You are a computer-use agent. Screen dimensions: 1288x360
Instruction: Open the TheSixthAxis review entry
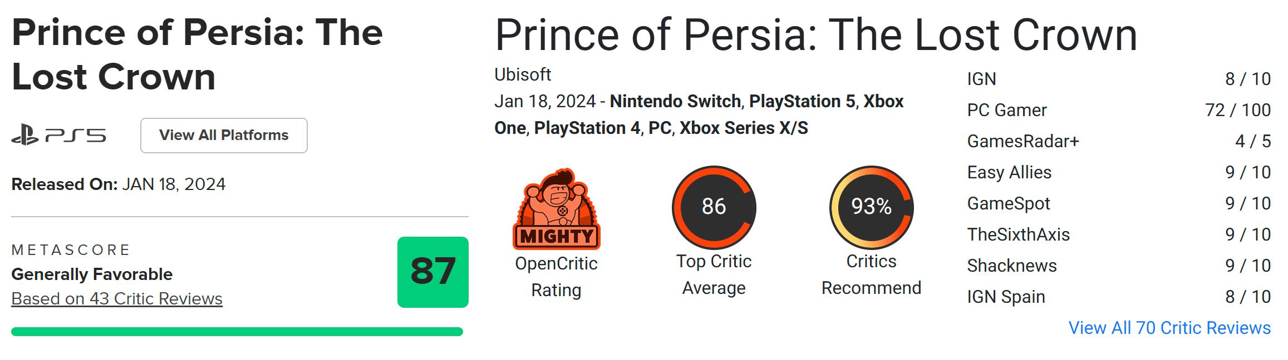coord(1018,234)
